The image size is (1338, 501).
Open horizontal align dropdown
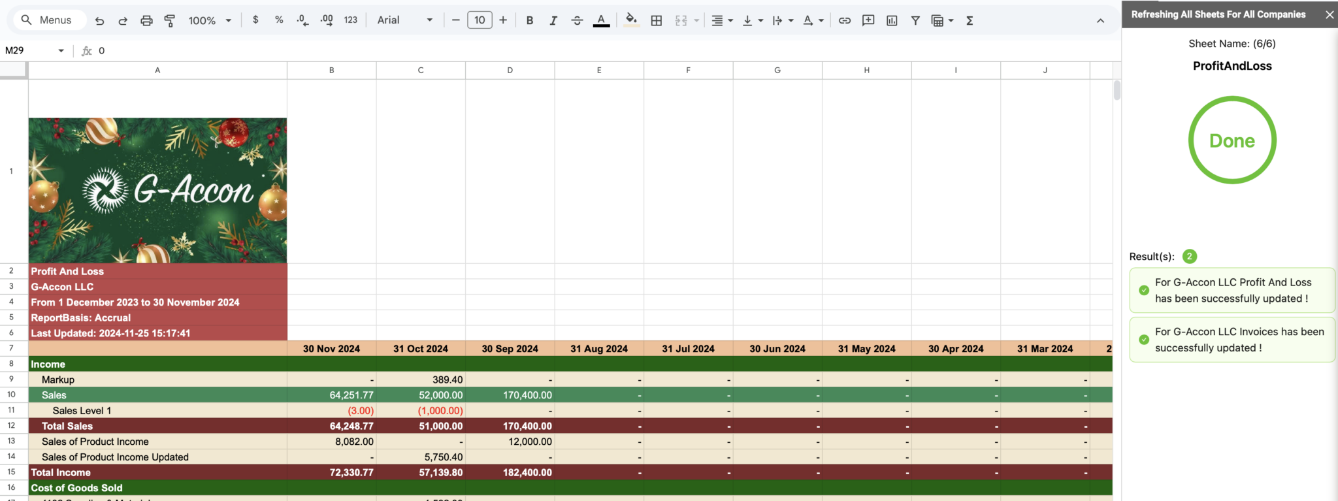[x=722, y=20]
